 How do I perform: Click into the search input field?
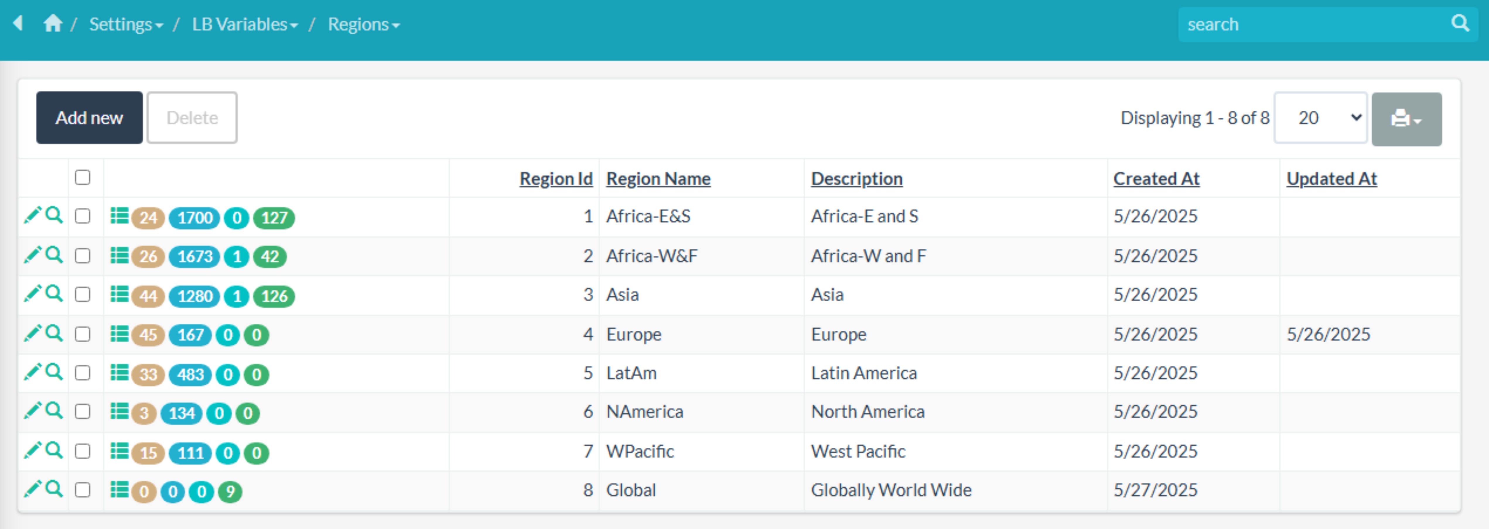tap(1312, 24)
